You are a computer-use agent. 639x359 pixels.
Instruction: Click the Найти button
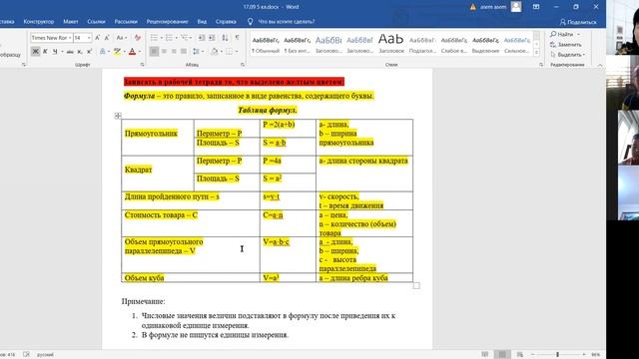[x=565, y=34]
